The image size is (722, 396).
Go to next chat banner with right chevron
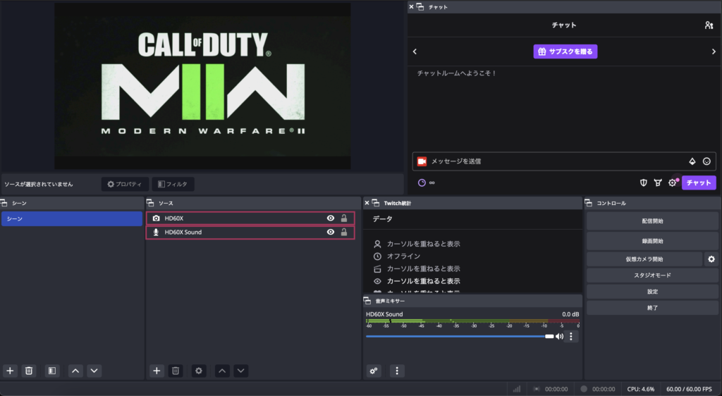[x=714, y=51]
